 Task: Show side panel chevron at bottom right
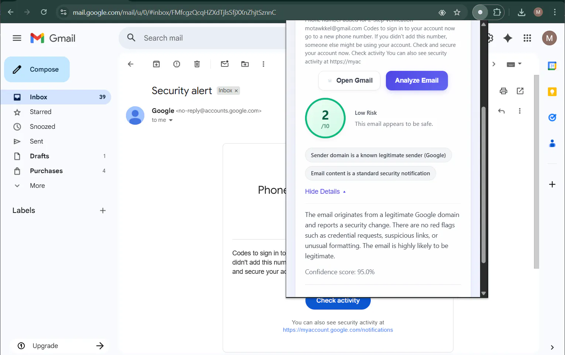[x=552, y=347]
